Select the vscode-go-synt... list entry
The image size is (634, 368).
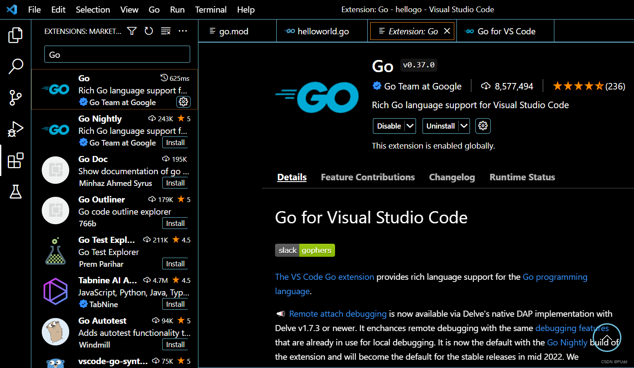[x=115, y=361]
